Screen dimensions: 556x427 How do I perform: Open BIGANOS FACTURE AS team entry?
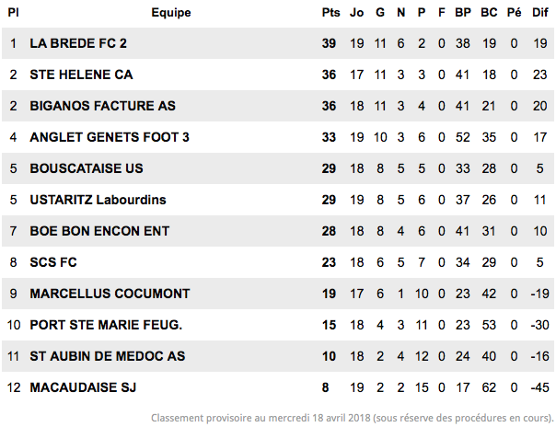[102, 106]
